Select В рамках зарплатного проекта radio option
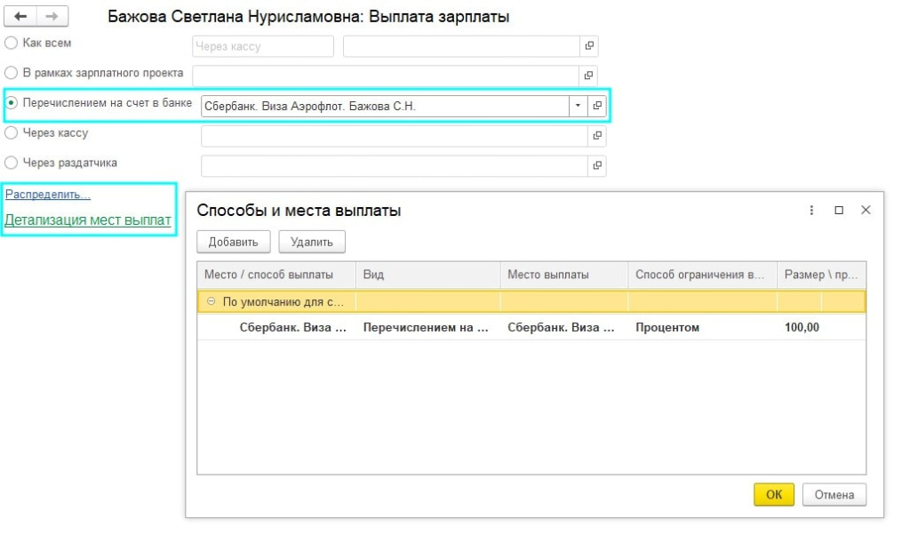910x535 pixels. [x=11, y=73]
